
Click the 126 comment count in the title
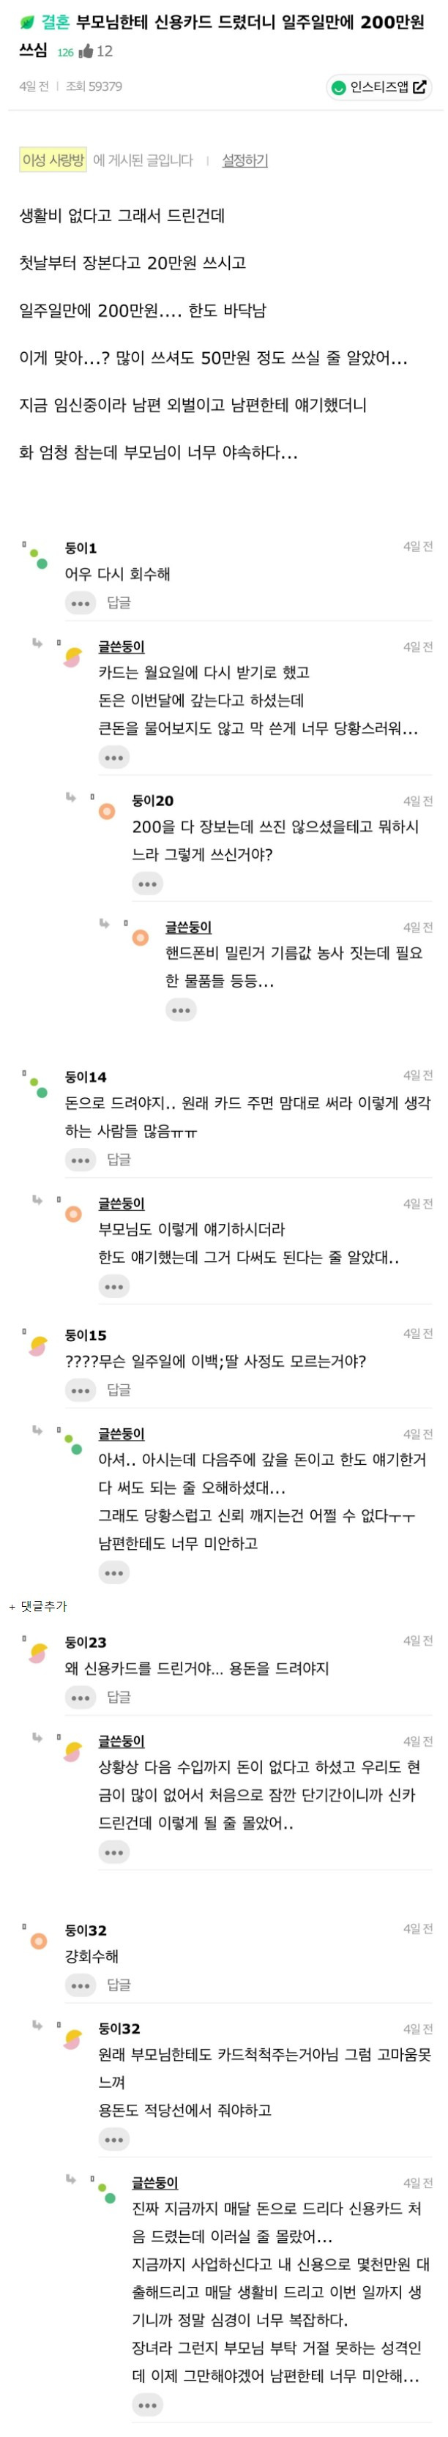point(65,53)
